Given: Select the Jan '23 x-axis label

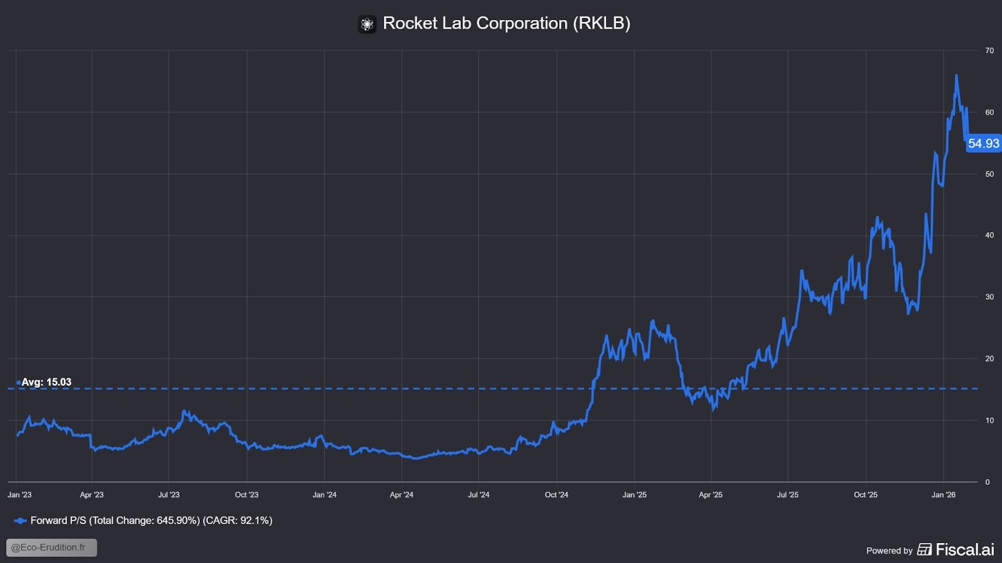Looking at the screenshot, I should pos(19,495).
